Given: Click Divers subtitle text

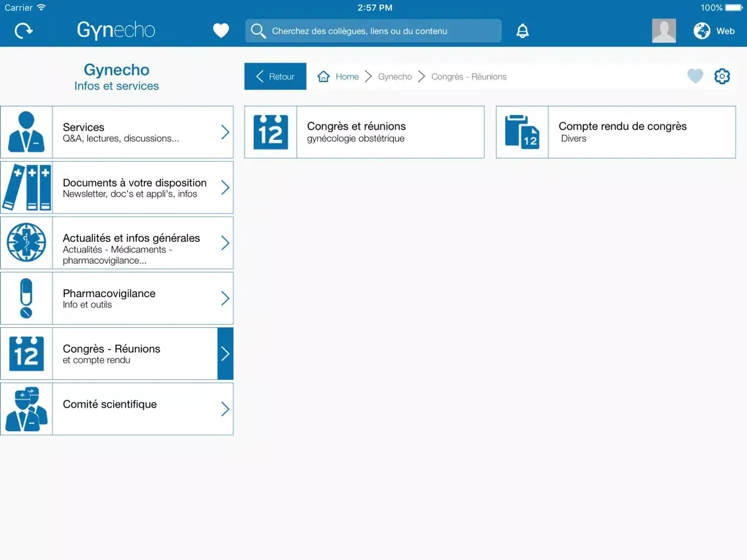Looking at the screenshot, I should pos(573,139).
